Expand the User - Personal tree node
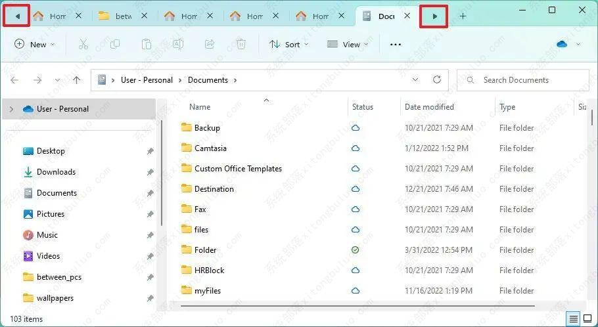The width and height of the screenshot is (598, 327). click(x=12, y=109)
